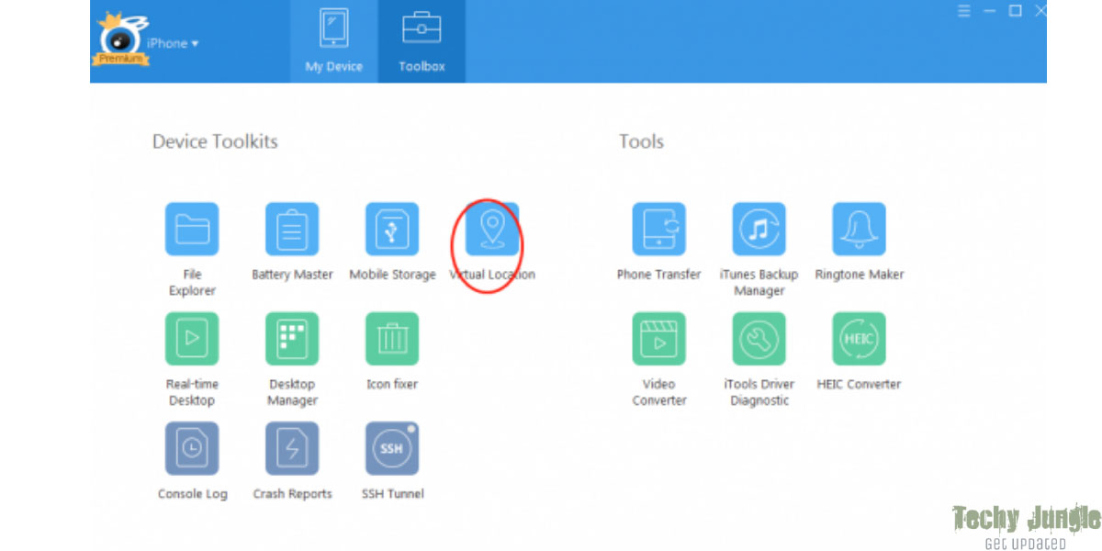Image resolution: width=1102 pixels, height=551 pixels.
Task: Launch the Video Converter
Action: (658, 339)
